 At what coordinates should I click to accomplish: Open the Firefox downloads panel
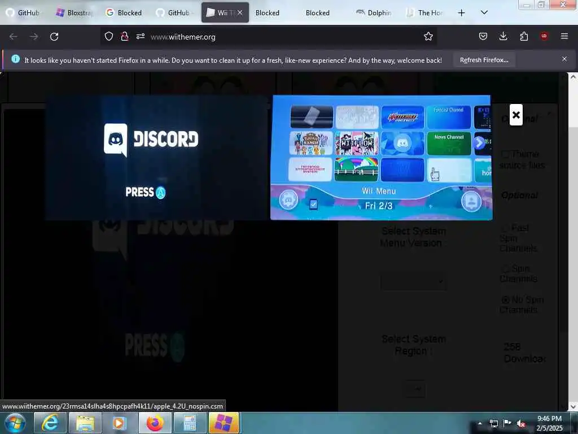pos(503,36)
